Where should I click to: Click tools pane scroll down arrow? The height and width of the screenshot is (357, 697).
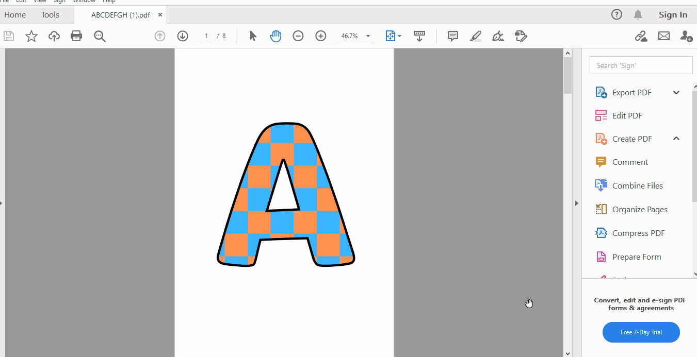(x=694, y=274)
